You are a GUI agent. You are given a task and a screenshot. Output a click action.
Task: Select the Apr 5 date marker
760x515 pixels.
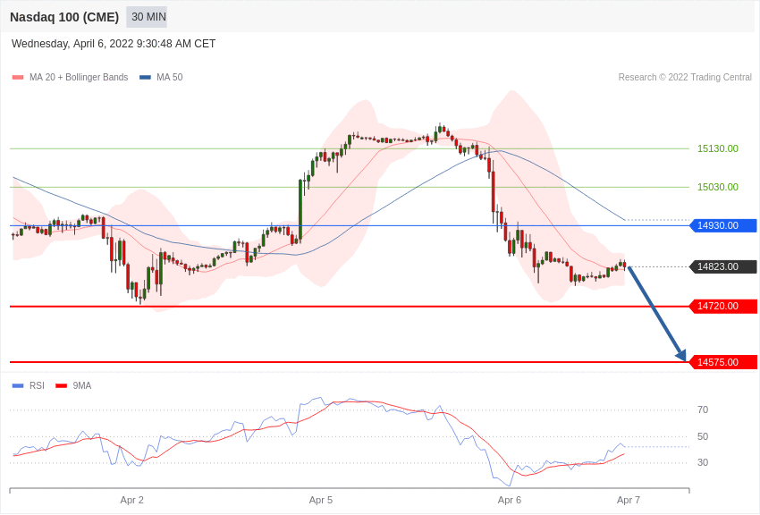[321, 500]
